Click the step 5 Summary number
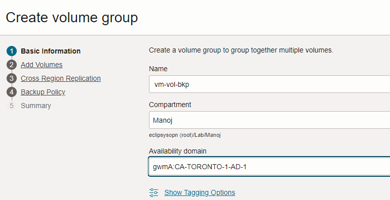 pos(12,106)
